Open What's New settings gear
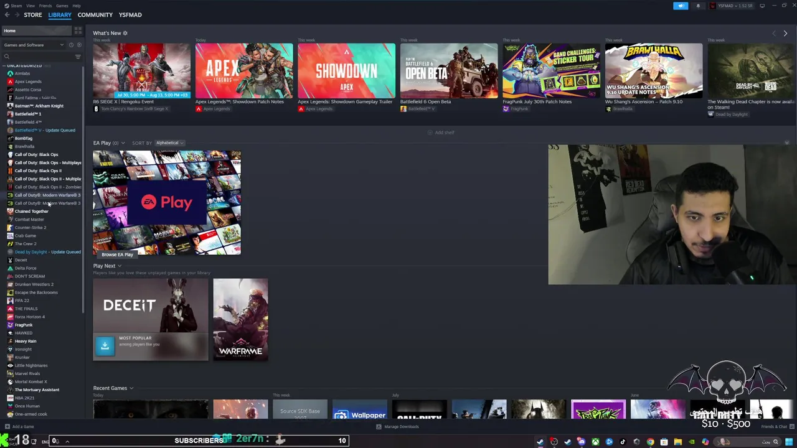The width and height of the screenshot is (797, 448). [x=125, y=33]
